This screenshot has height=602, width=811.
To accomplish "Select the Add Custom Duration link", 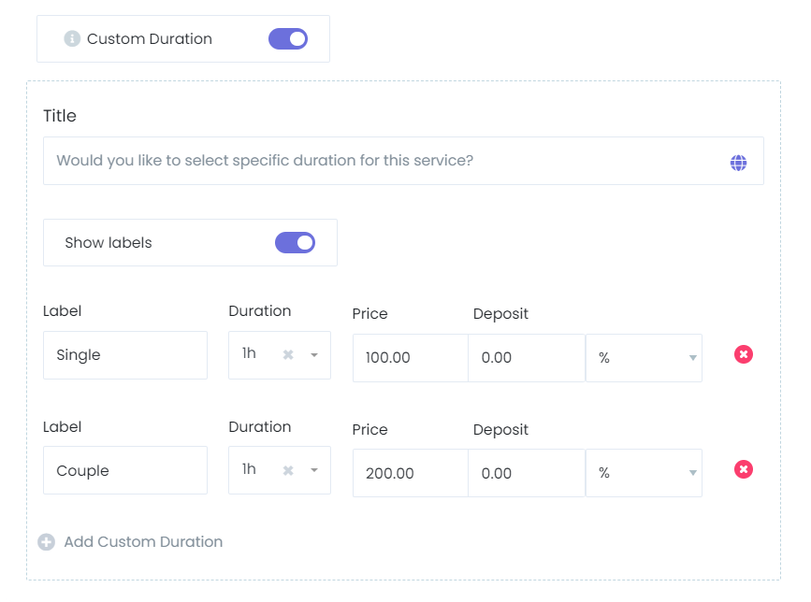I will tap(143, 541).
